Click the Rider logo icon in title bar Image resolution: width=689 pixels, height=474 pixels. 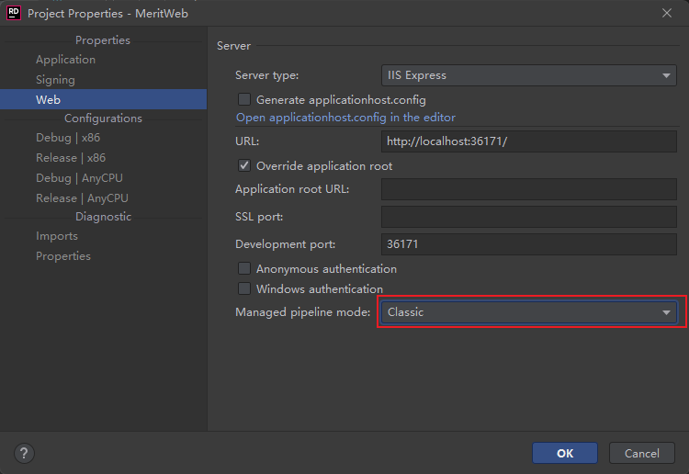pos(14,13)
